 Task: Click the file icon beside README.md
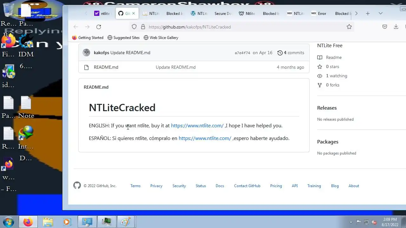click(86, 67)
